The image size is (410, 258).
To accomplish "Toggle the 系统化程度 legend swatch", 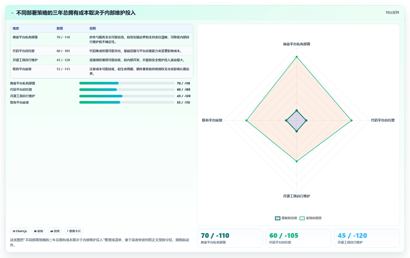I will coord(302,218).
